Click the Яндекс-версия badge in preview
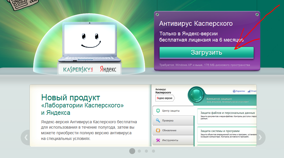 165,98
